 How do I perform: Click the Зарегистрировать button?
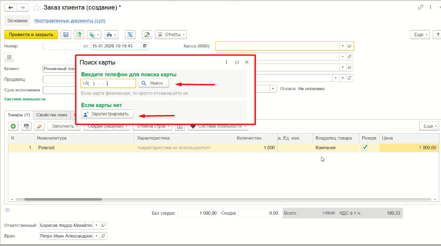click(107, 114)
